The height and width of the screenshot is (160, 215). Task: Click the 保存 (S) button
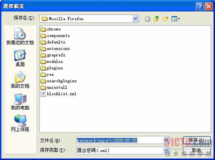197,140
